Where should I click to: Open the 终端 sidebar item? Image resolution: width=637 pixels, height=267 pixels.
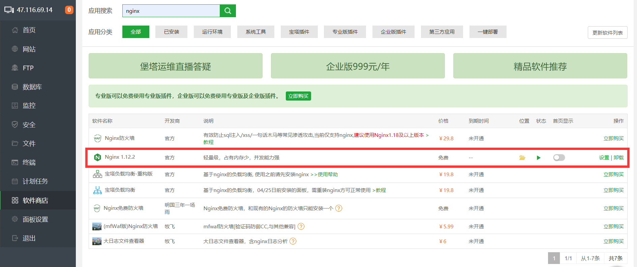[x=38, y=162]
